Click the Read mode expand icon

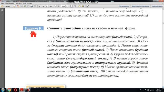click(x=88, y=6)
